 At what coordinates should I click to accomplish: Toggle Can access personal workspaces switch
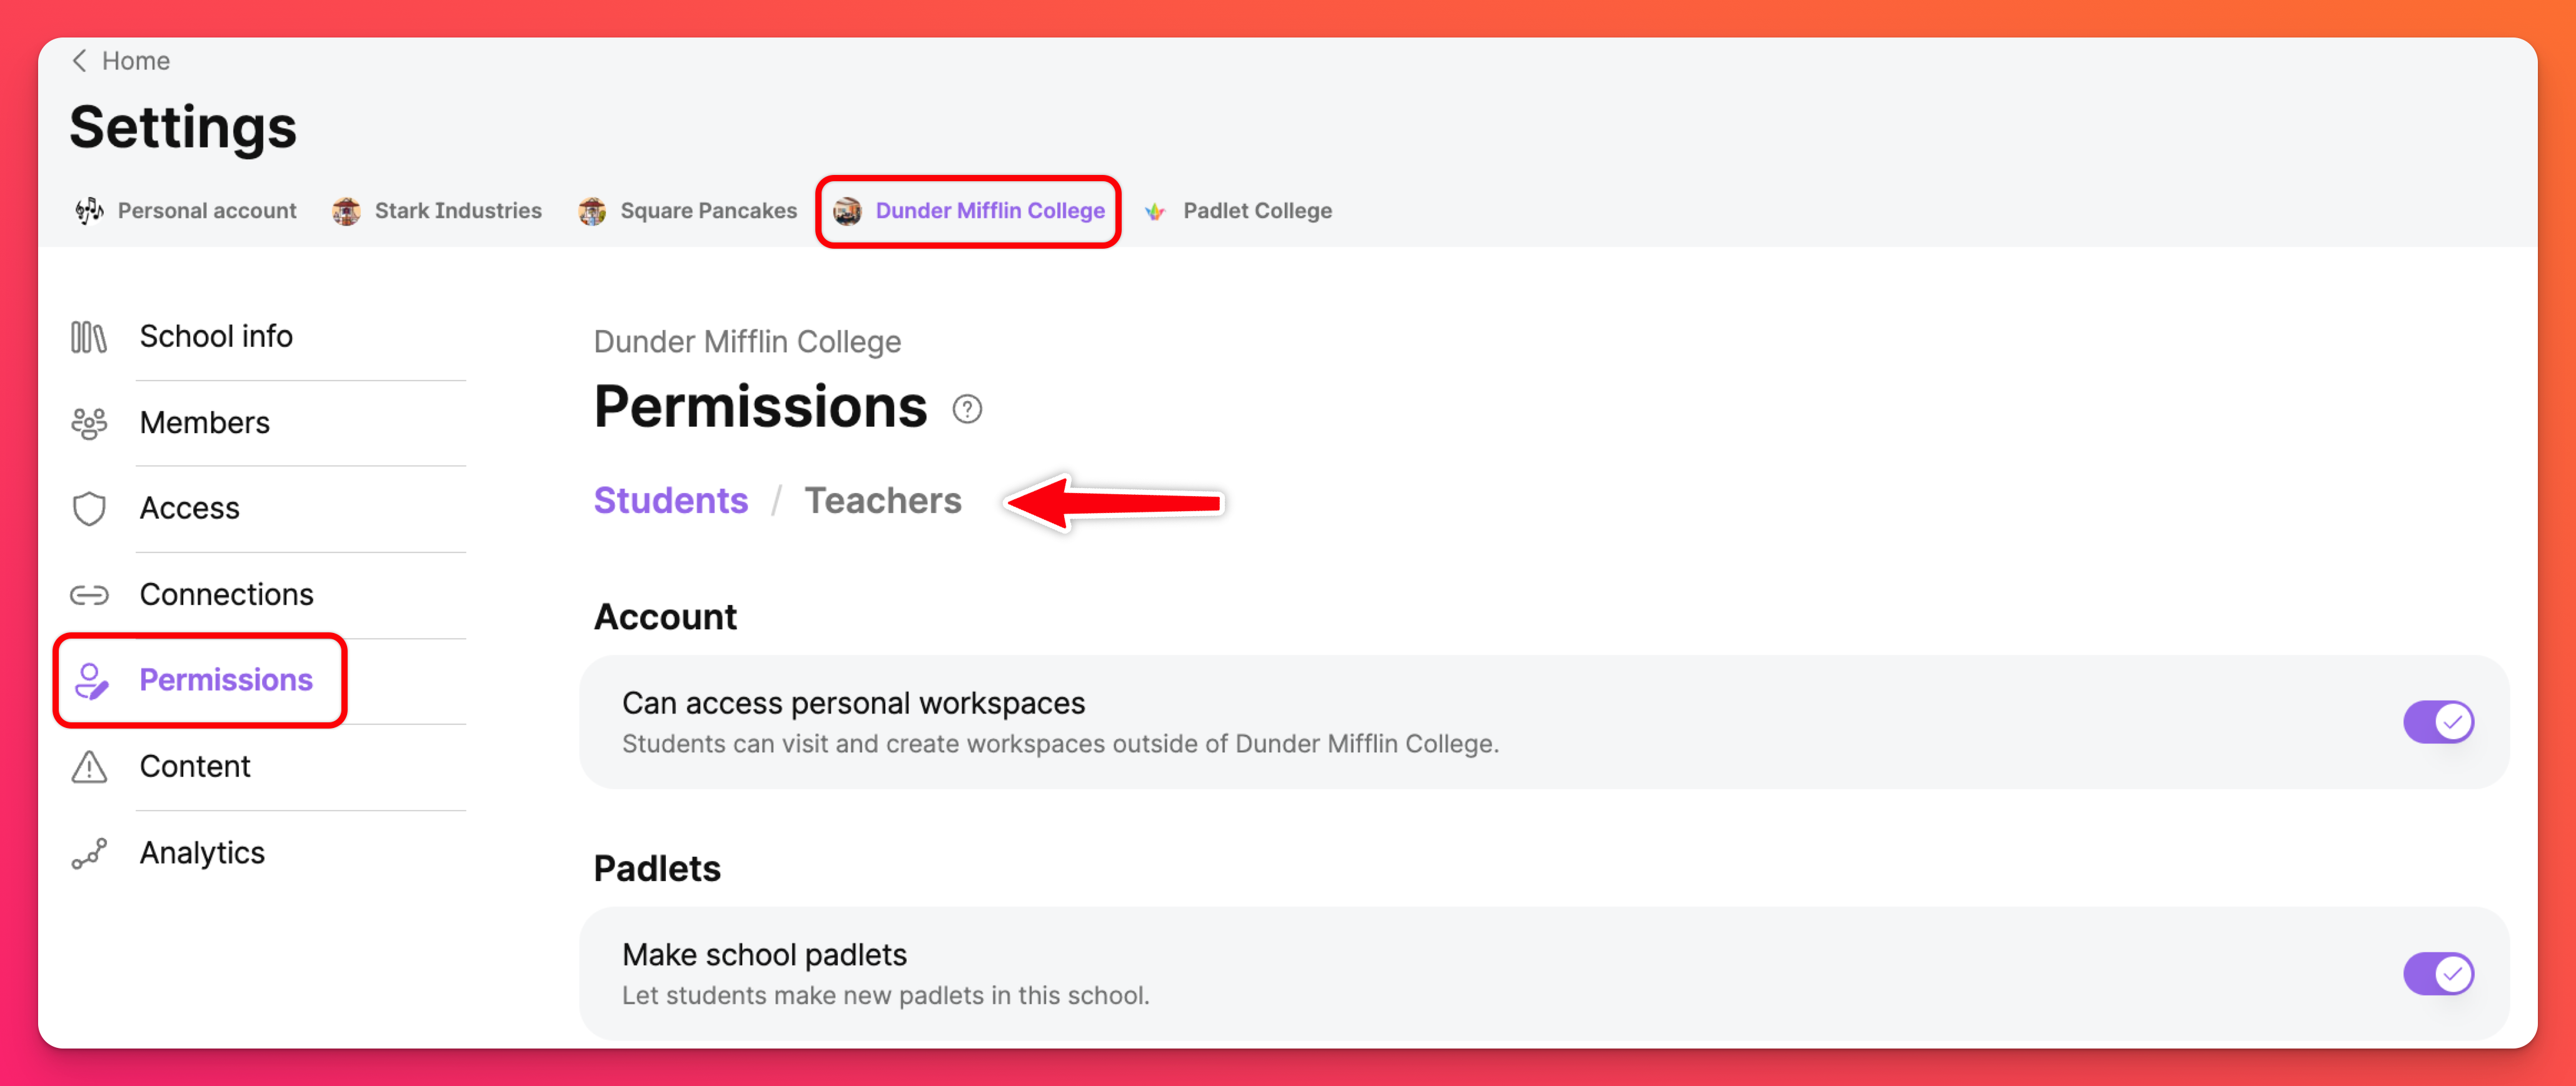[2437, 721]
